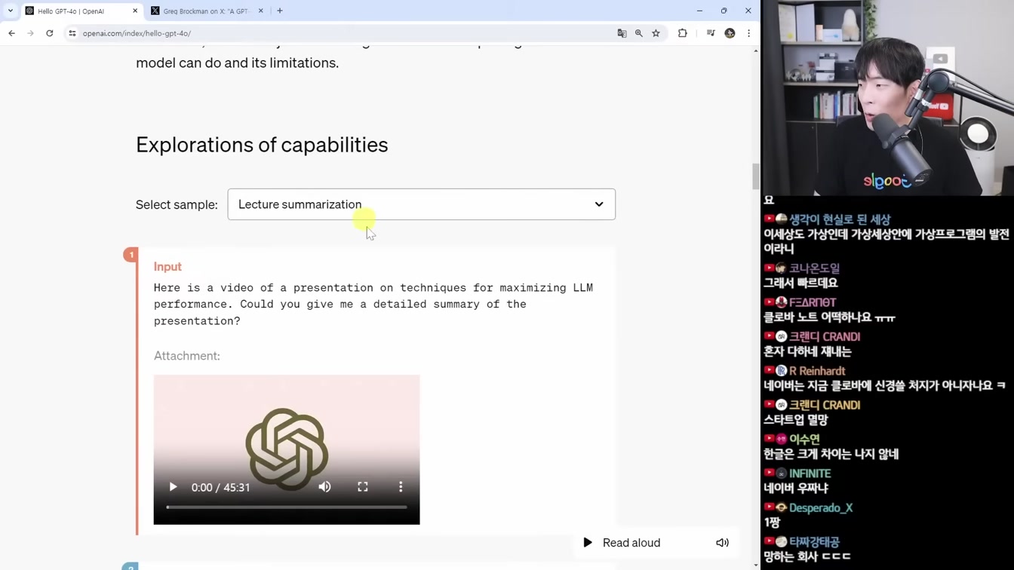Go back using the browser back arrow
The width and height of the screenshot is (1014, 570).
[x=11, y=33]
